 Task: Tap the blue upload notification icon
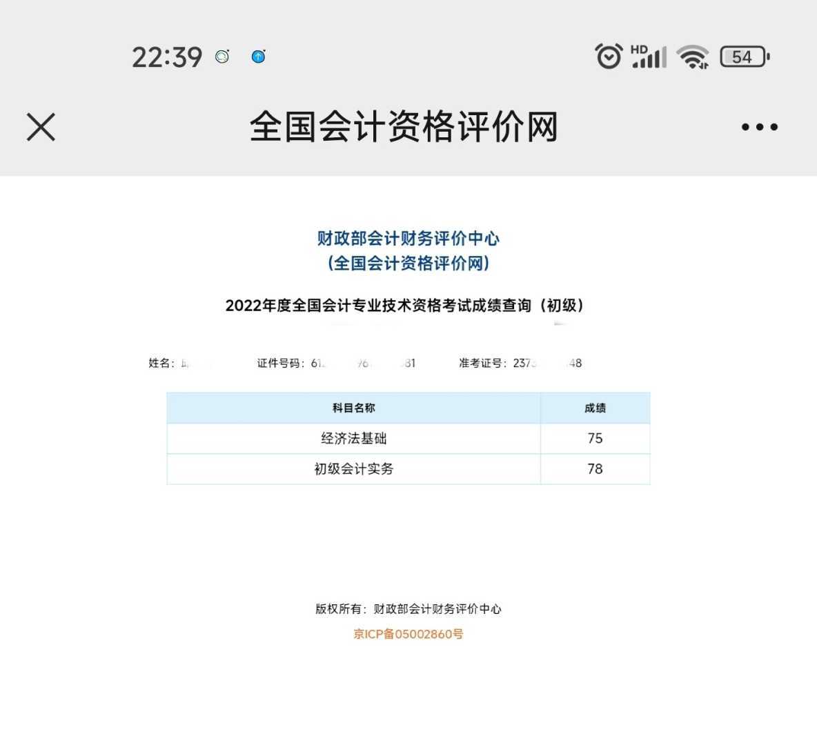point(258,57)
